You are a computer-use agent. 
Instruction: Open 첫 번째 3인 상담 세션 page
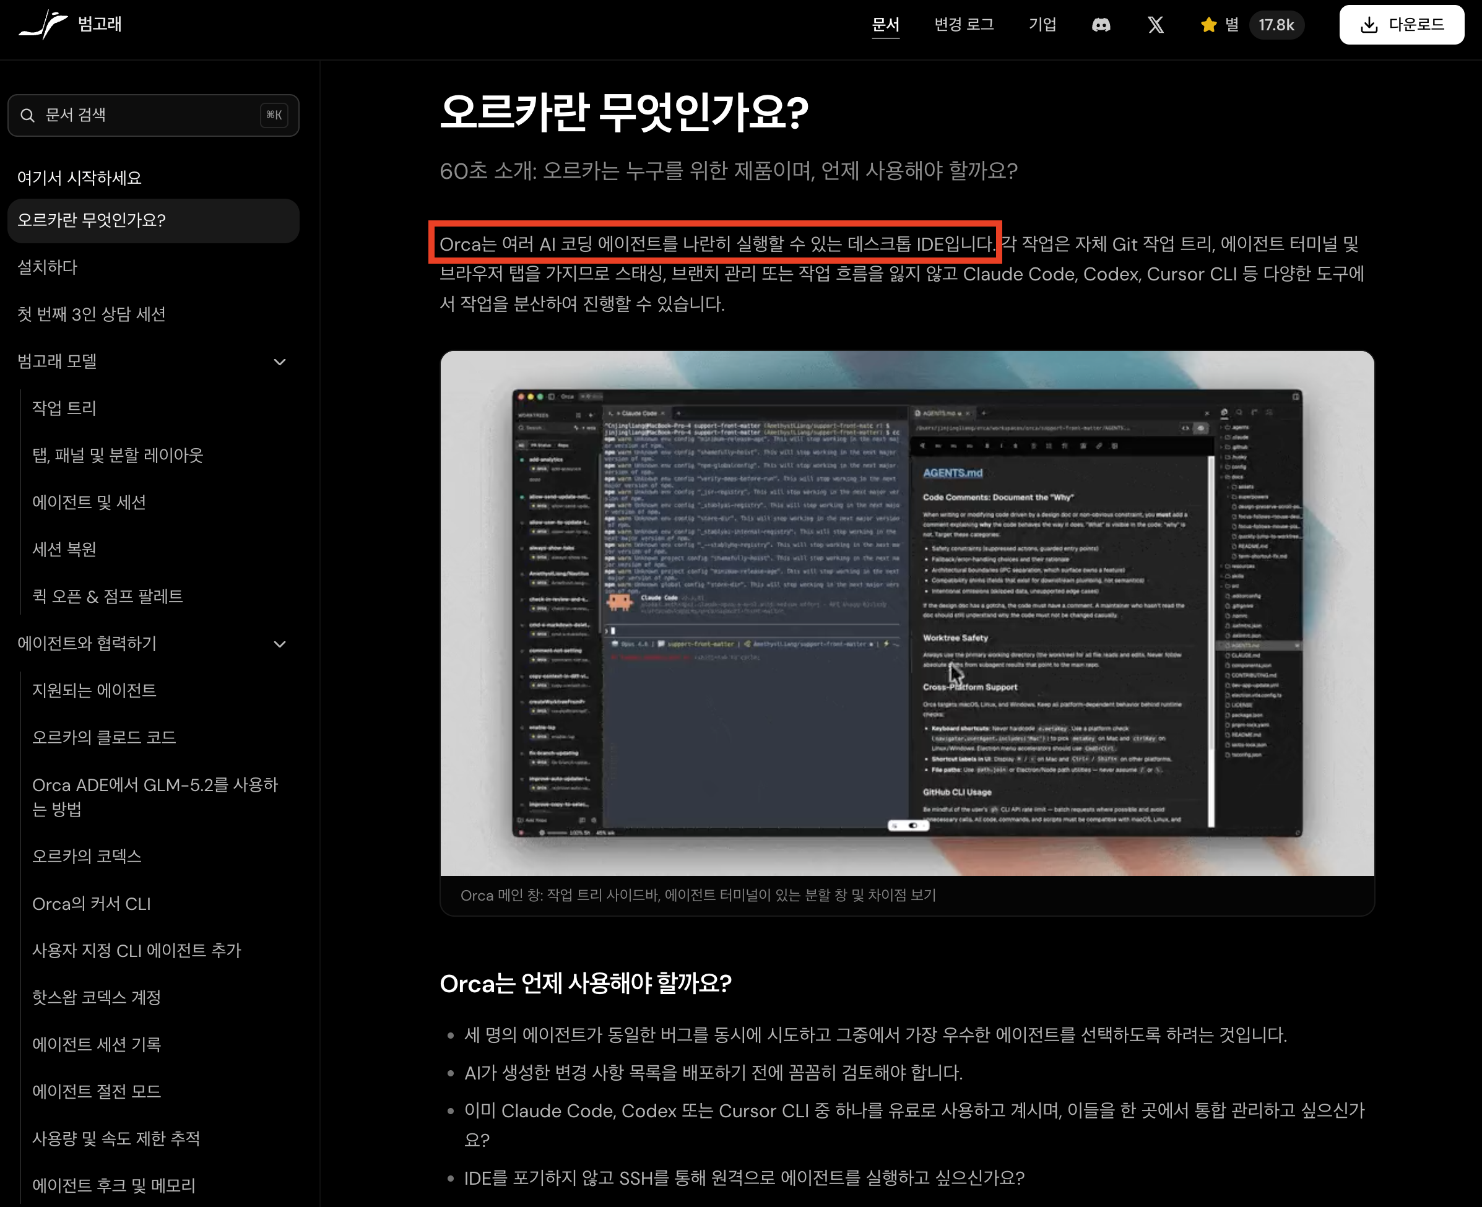pos(91,314)
